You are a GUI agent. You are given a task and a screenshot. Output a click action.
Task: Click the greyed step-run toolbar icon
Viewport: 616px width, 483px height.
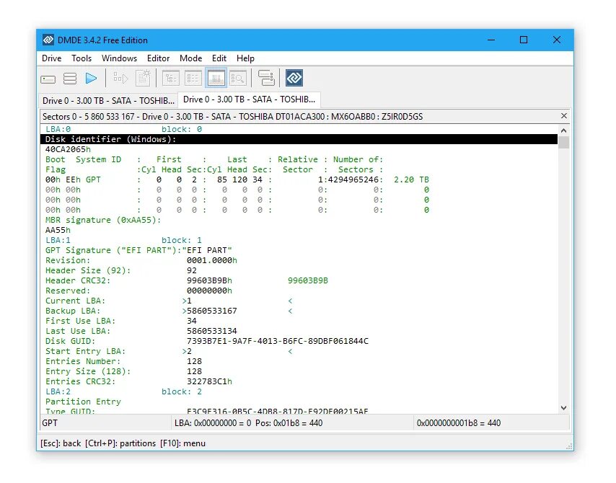click(120, 79)
